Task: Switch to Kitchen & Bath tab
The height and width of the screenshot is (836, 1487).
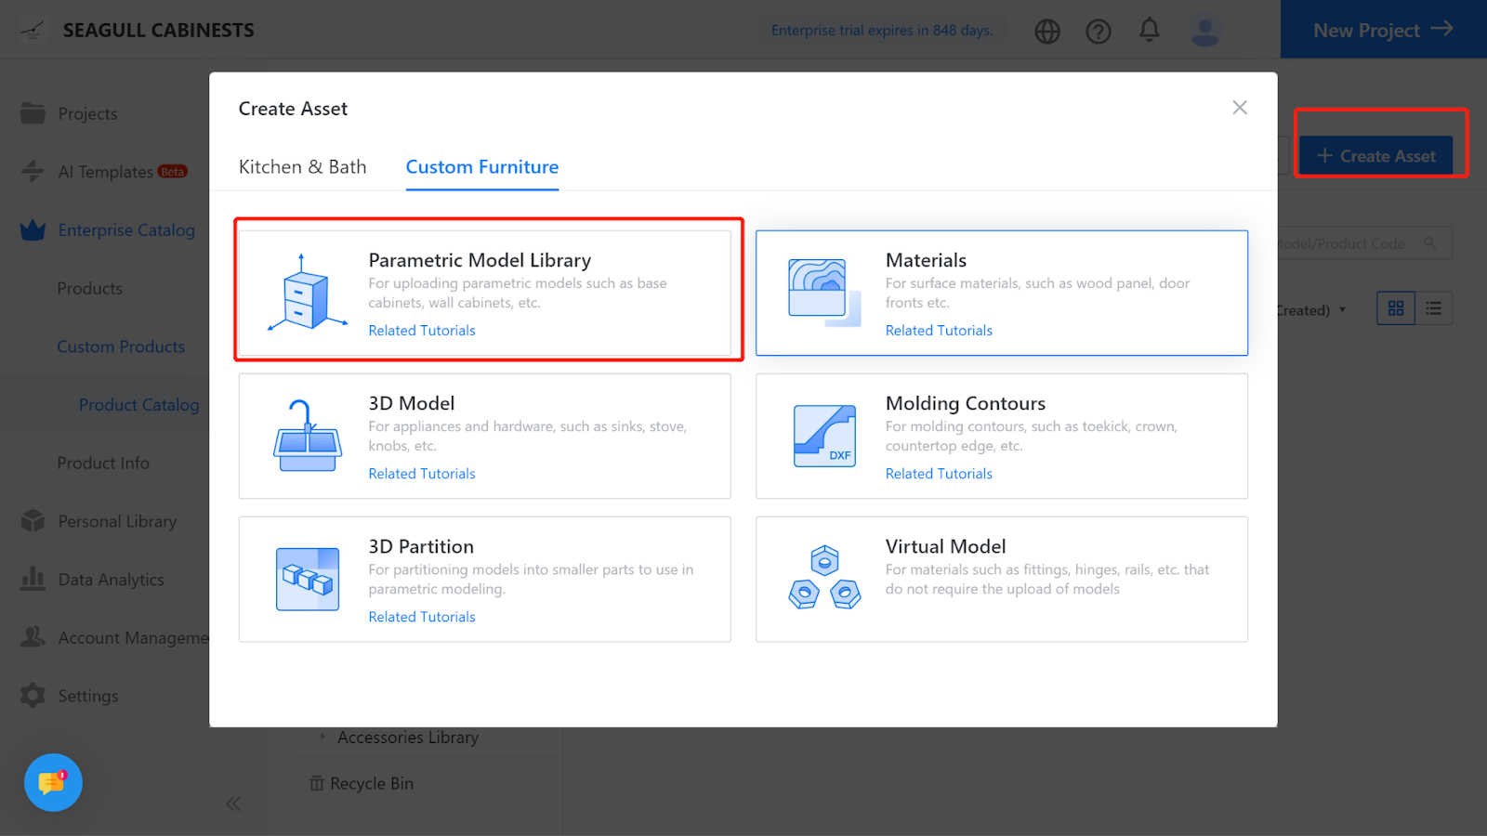Action: [x=302, y=167]
